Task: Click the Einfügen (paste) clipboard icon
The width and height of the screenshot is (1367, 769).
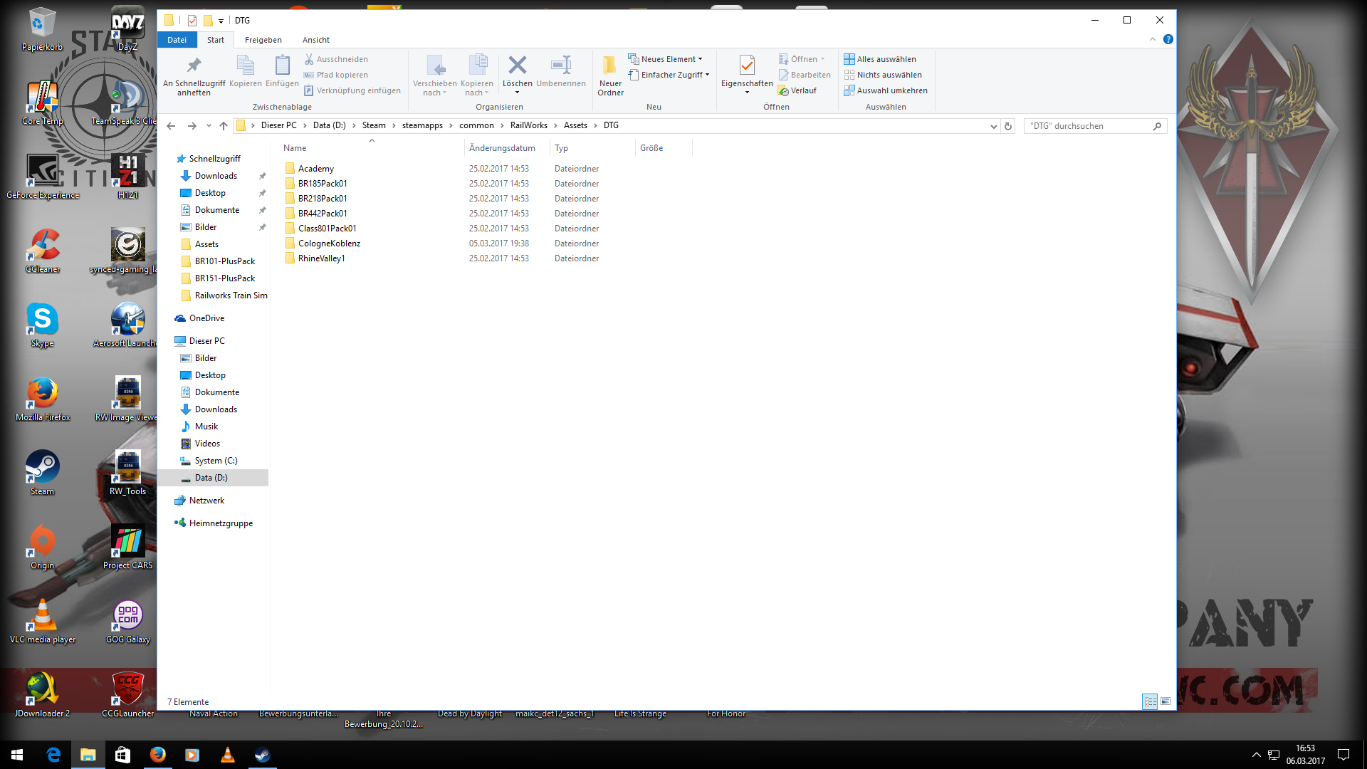Action: coord(282,66)
